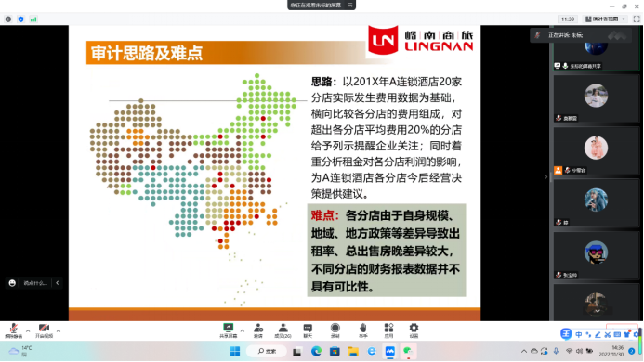The height and width of the screenshot is (362, 644).
Task: Open audio options arrow beside microphone
Action: pyautogui.click(x=28, y=330)
